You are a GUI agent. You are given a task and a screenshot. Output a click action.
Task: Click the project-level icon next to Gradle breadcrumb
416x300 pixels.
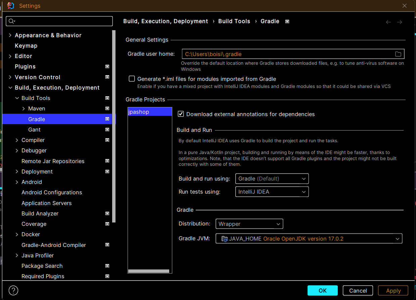(x=287, y=21)
